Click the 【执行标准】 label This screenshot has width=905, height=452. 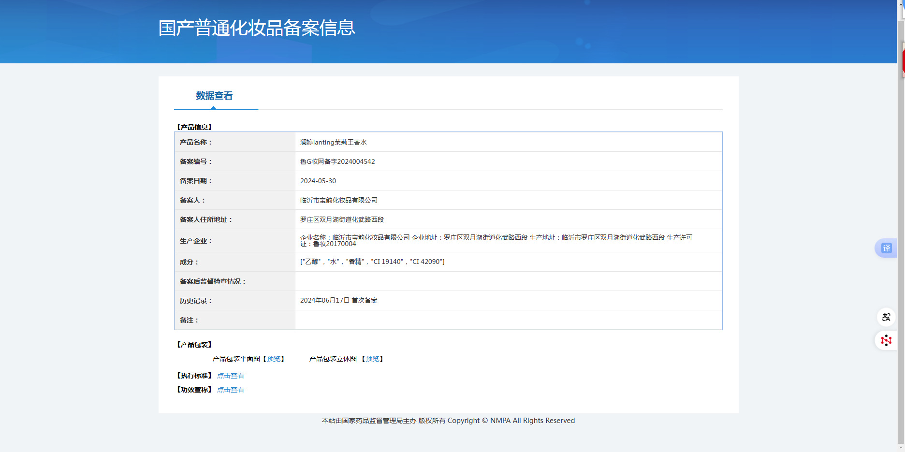194,376
